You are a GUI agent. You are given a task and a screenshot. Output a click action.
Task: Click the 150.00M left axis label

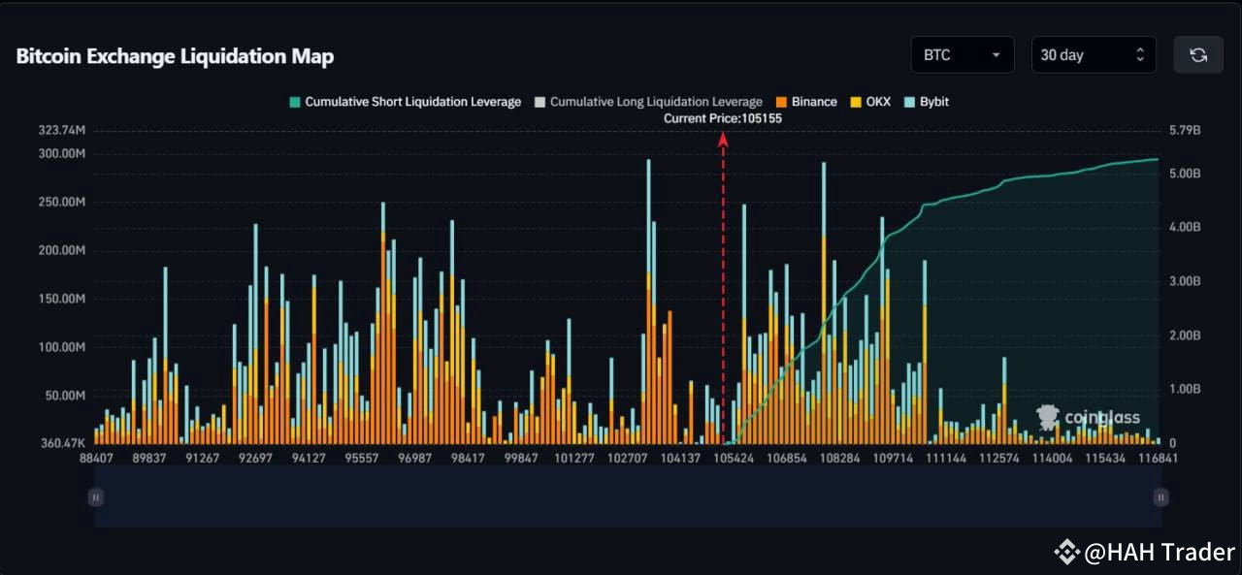point(62,299)
